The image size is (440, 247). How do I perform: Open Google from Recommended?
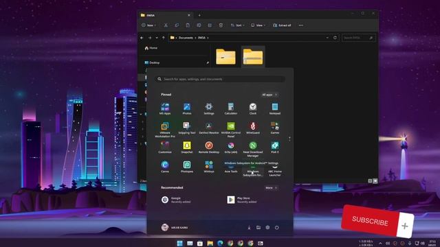[x=176, y=200]
